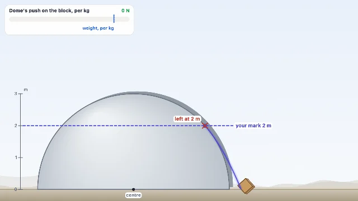Click the 'weight, per kg' label
358x201 pixels.
[98, 28]
